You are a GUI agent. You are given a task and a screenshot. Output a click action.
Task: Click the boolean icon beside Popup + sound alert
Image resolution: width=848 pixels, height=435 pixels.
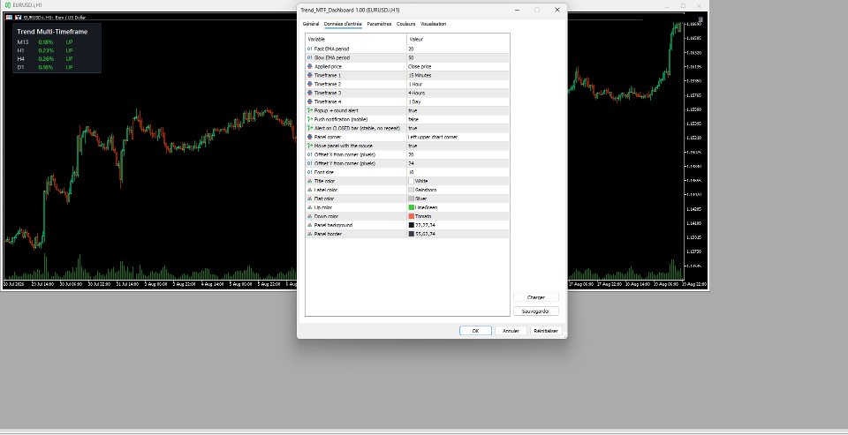[x=310, y=110]
